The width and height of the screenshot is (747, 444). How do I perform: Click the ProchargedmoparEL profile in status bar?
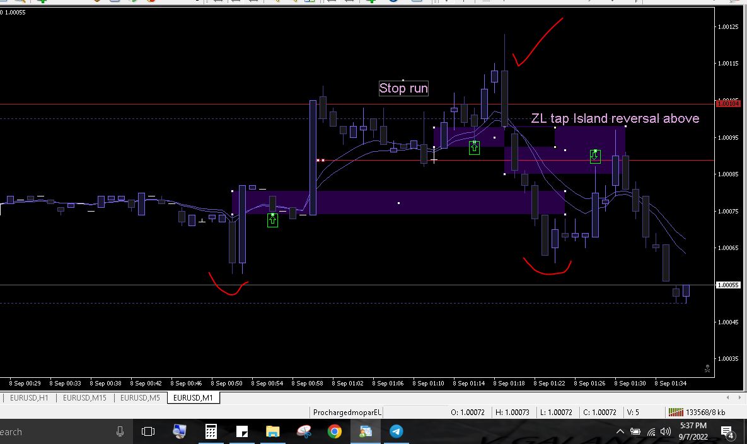coord(347,412)
